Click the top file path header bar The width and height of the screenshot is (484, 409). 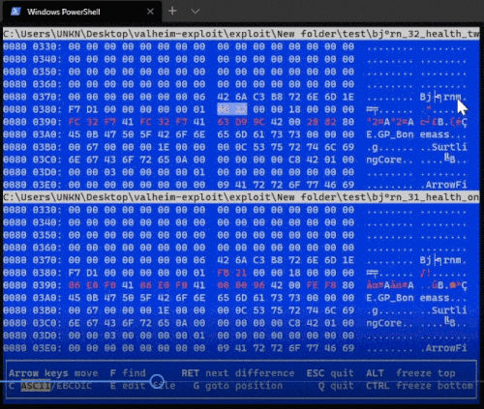[241, 34]
